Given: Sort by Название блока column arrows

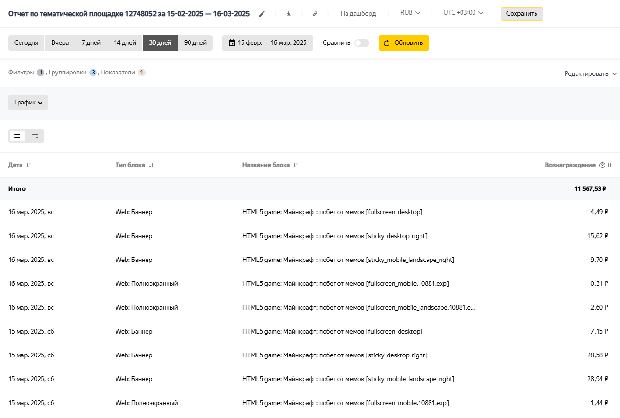Looking at the screenshot, I should (x=296, y=165).
